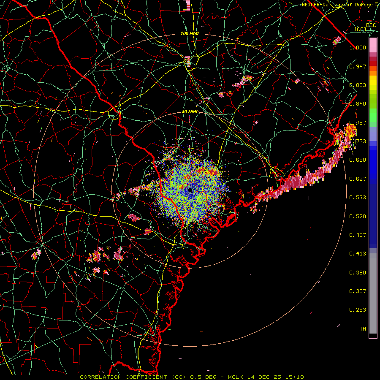Click the 0.360 scale value

(x=358, y=273)
